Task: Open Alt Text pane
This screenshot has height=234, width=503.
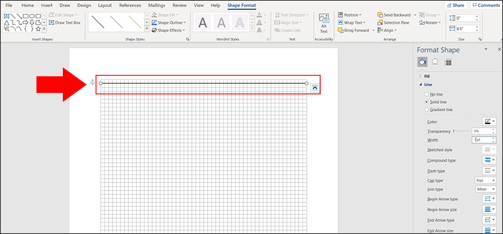Action: [x=324, y=23]
